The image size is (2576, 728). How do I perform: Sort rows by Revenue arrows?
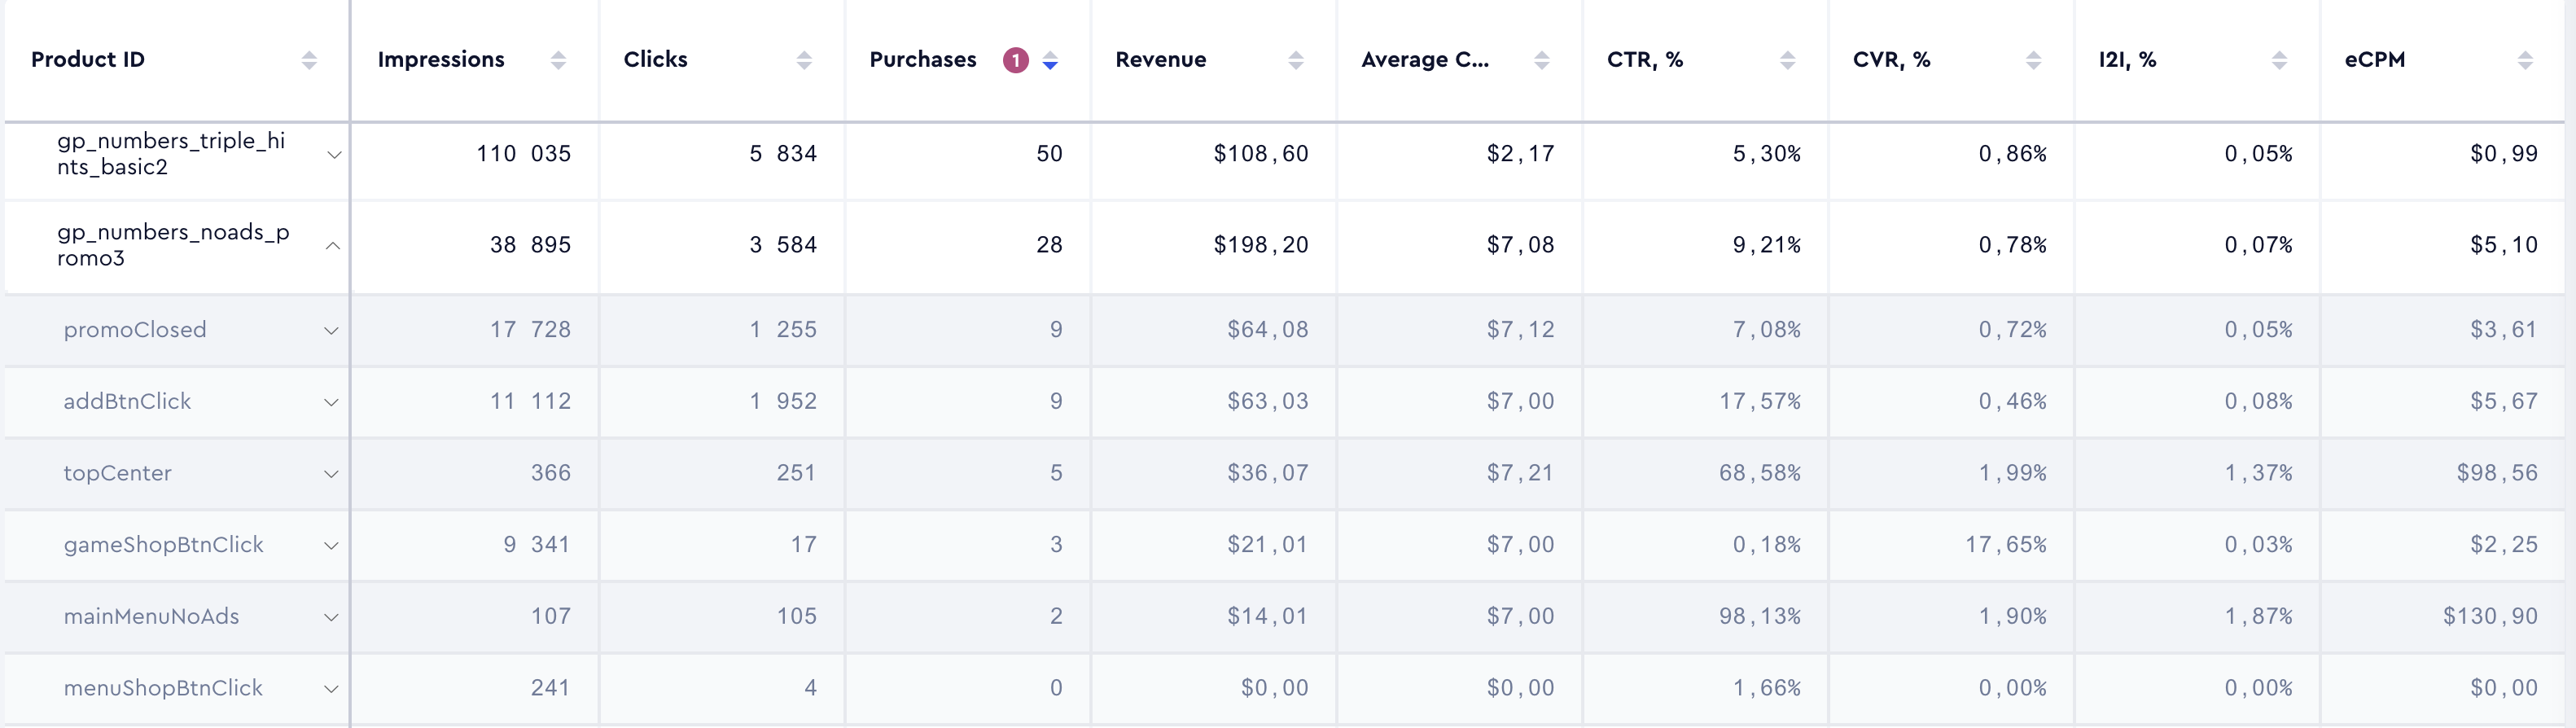tap(1296, 60)
